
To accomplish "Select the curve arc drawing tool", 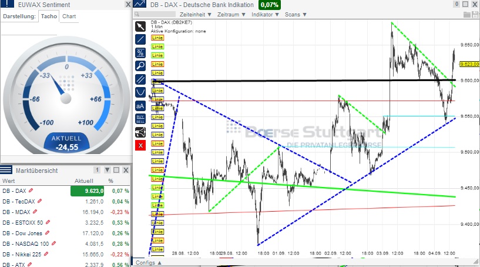I will [140, 92].
